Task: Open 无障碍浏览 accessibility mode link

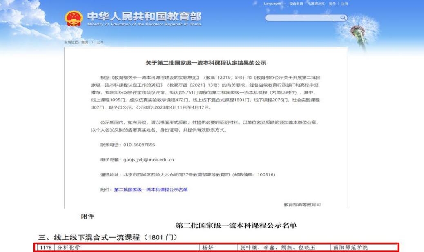Action: [316, 4]
